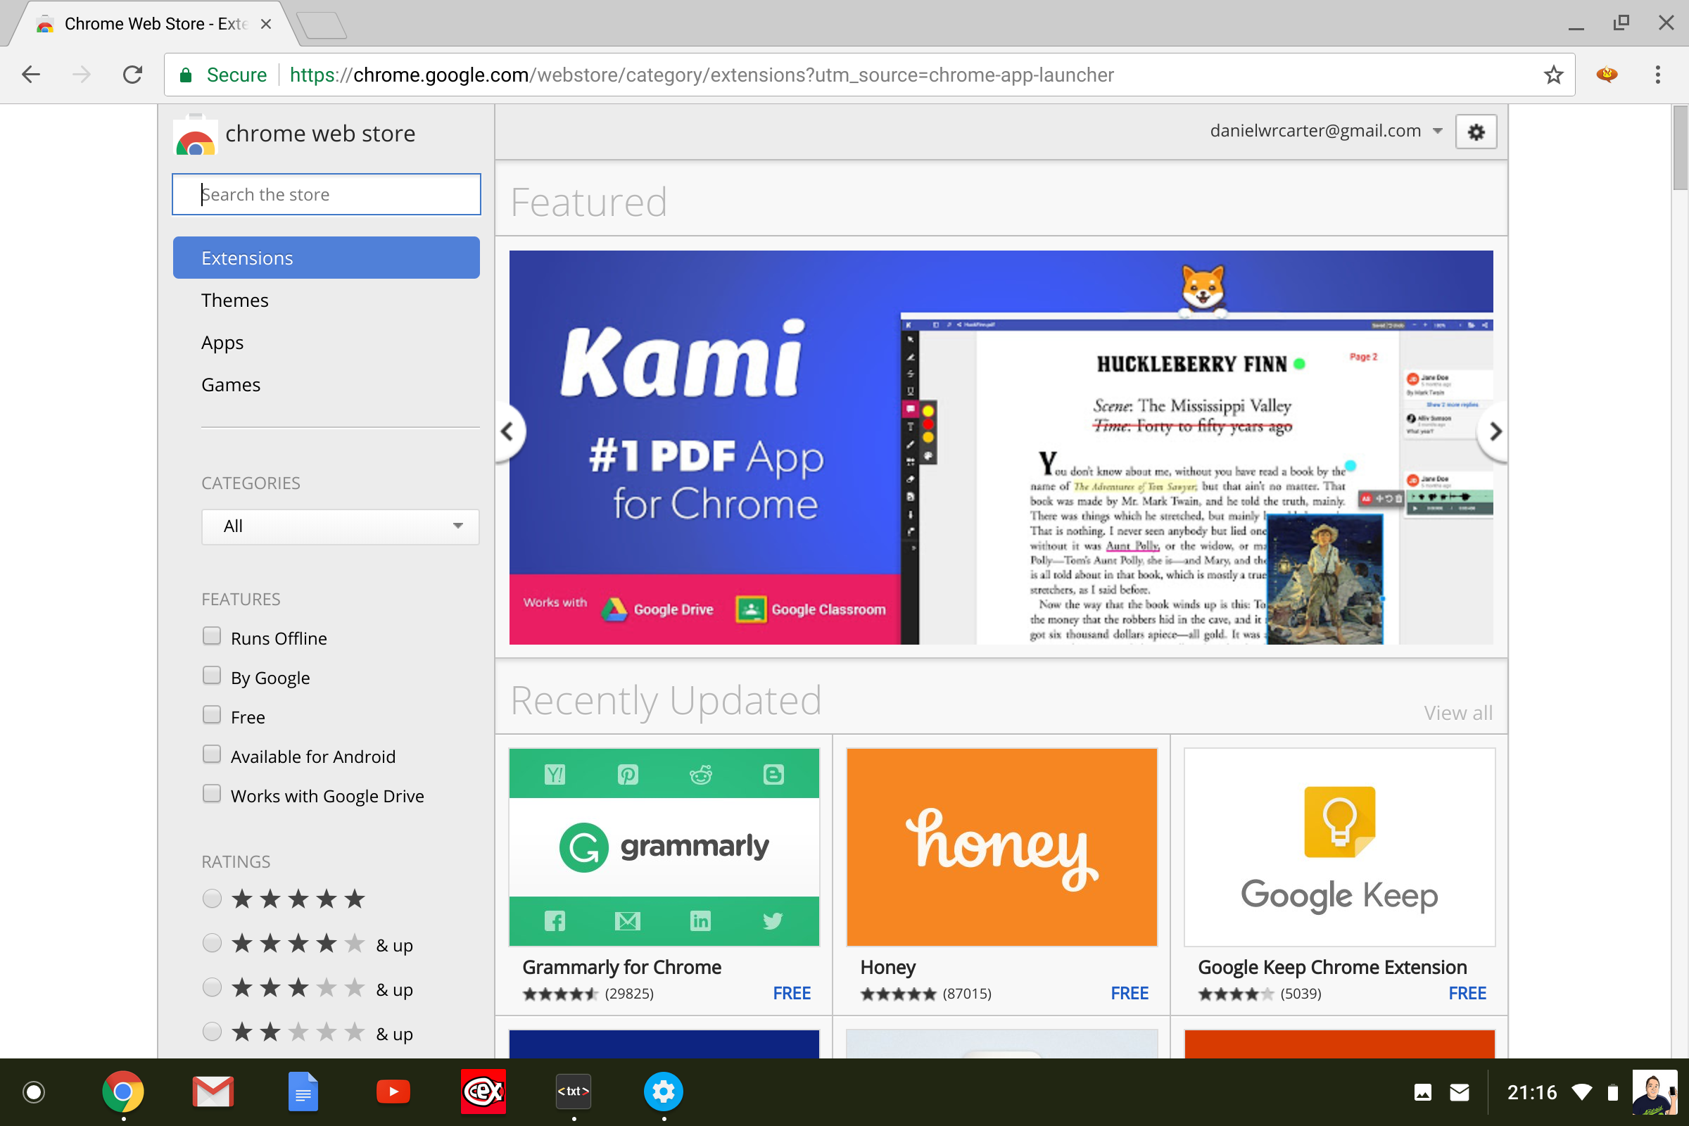Click FREE on the Honey card
Image resolution: width=1689 pixels, height=1126 pixels.
[x=1130, y=993]
